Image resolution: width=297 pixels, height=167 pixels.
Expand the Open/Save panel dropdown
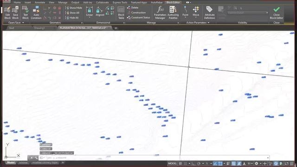tap(23, 23)
